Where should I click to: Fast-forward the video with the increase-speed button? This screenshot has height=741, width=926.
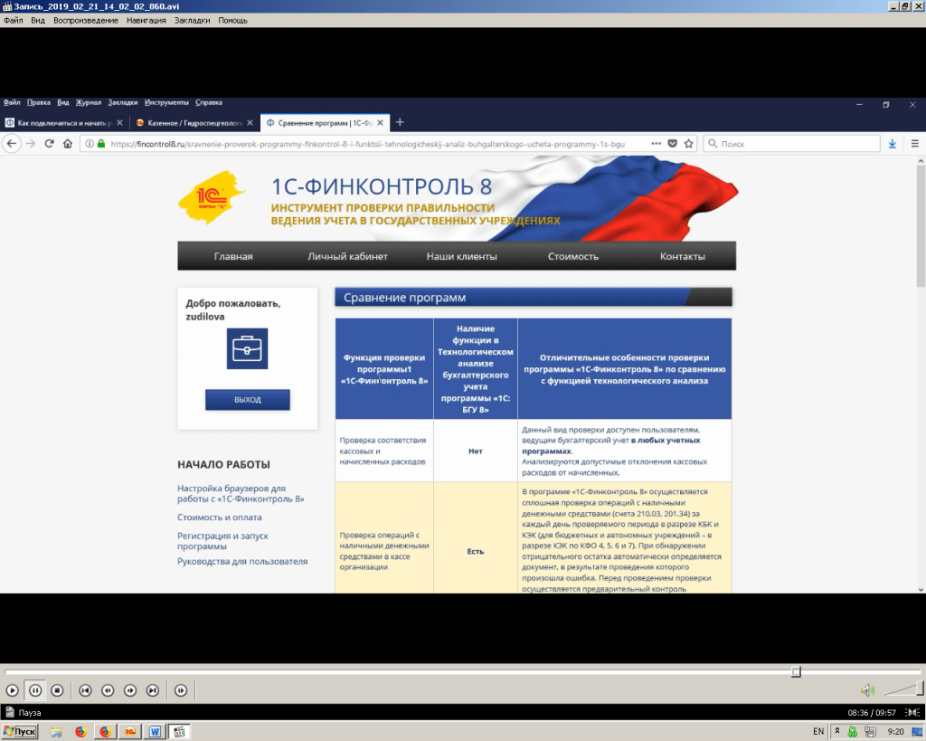[x=130, y=690]
